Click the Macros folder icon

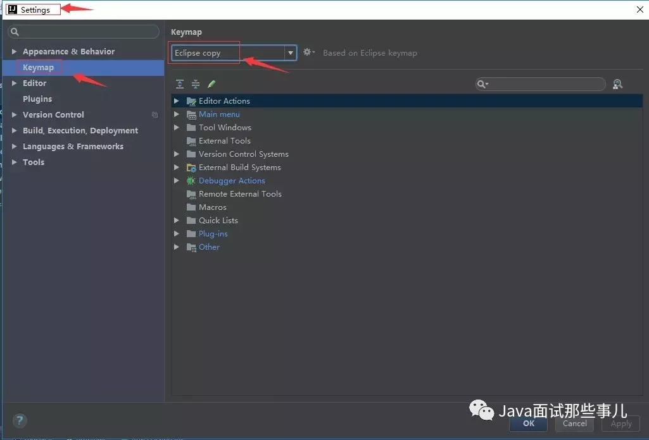pos(191,207)
